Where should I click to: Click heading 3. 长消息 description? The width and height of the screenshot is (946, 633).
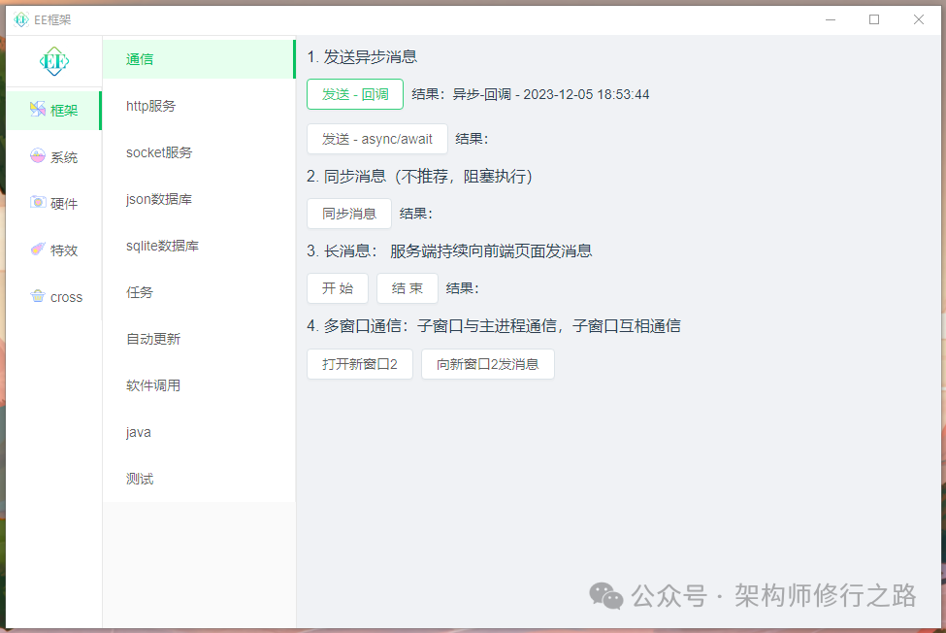(x=449, y=251)
